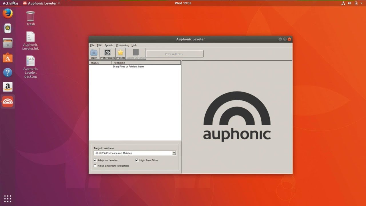Open Rhythmbox speaker icon in dock

8,28
